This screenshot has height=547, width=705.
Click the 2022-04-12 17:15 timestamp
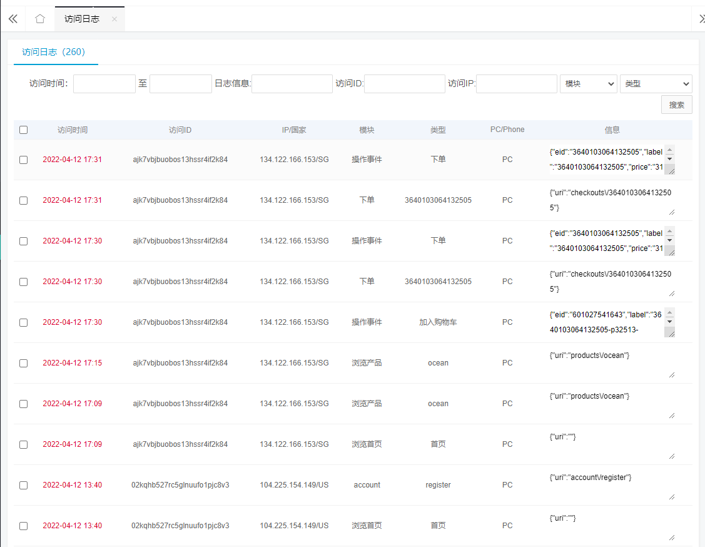73,363
